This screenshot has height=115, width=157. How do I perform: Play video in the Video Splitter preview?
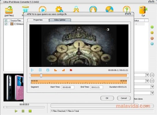click(32, 70)
